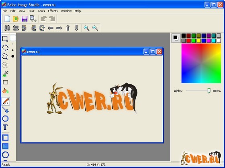Screen dimensions: 225x168
Task: Select the Text tool with T icon
Action: (5, 127)
